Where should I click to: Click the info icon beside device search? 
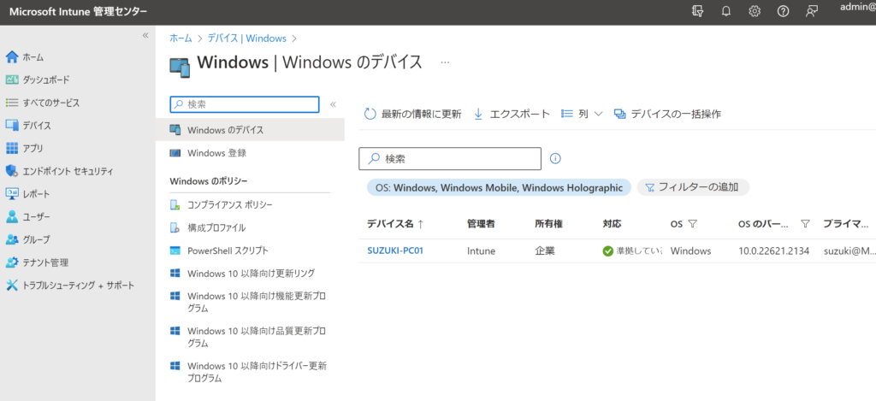[x=555, y=158]
